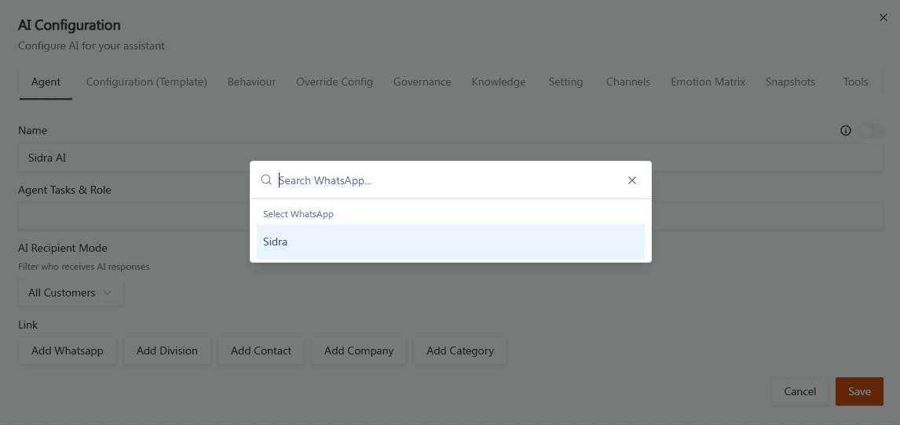Clear the WhatsApp search with the X icon

(x=632, y=180)
